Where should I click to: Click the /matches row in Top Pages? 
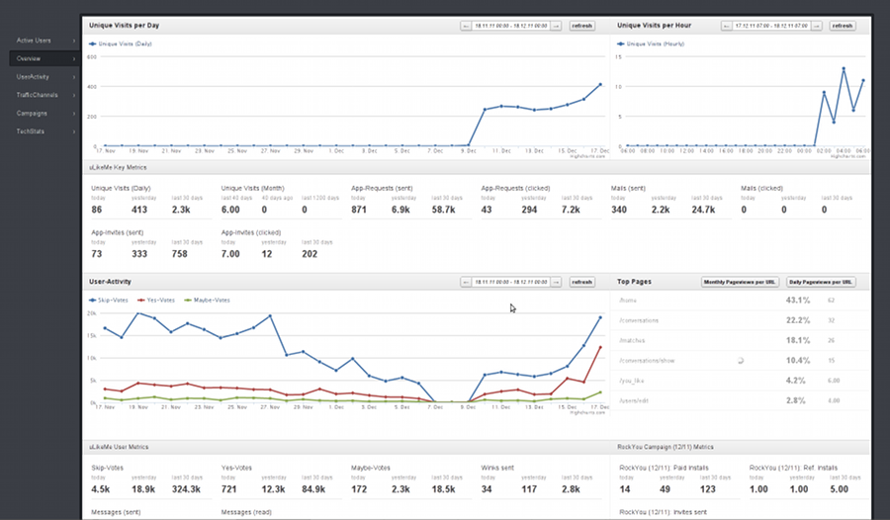[x=740, y=340]
